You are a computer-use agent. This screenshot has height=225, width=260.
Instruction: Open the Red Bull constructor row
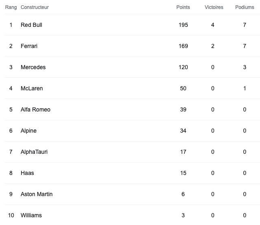pos(31,25)
